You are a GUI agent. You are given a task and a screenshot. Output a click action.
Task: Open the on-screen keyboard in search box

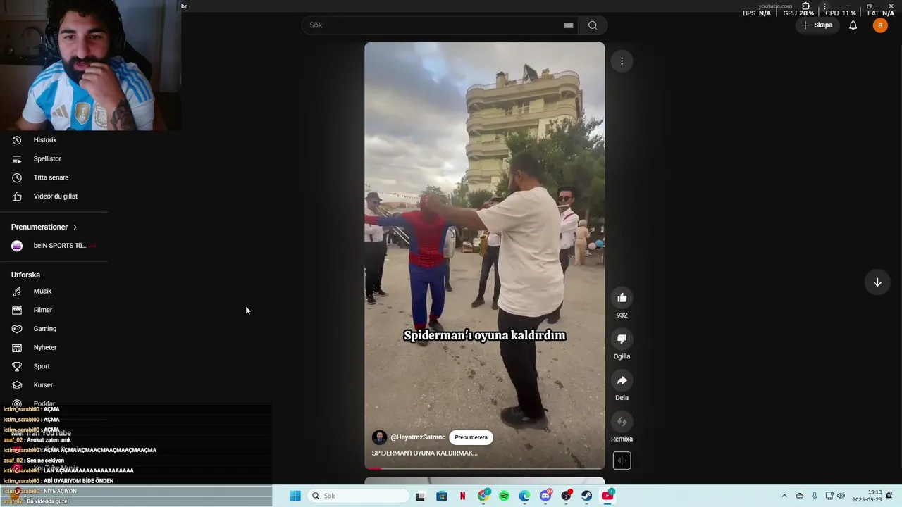pos(568,25)
